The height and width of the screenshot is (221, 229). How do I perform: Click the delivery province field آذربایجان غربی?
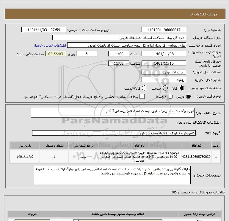(164, 72)
